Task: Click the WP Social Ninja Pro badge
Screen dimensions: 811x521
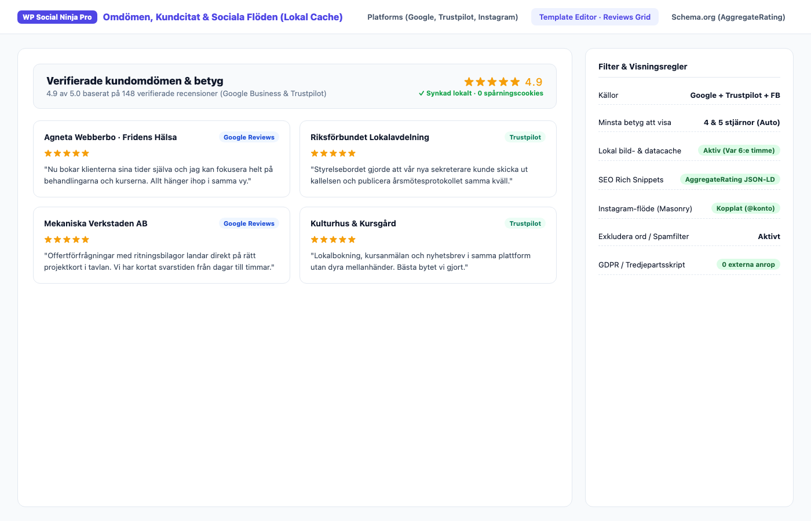Action: 57,17
